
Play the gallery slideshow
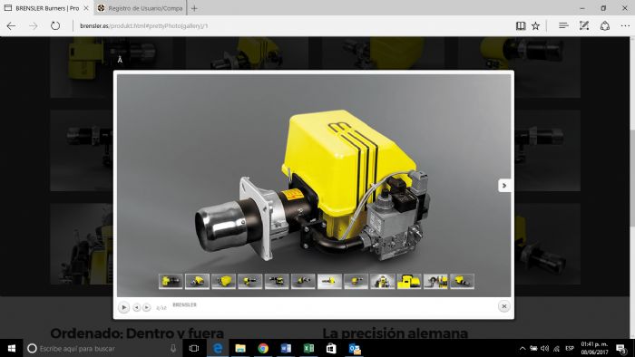click(x=124, y=308)
